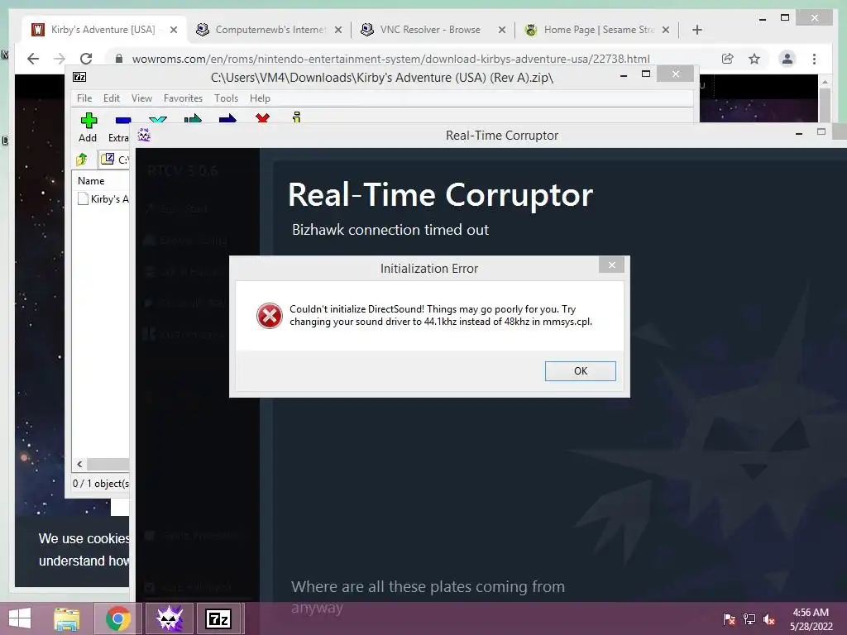Click the Add icon in 7-Zip toolbar
The width and height of the screenshot is (847, 635).
coord(88,120)
